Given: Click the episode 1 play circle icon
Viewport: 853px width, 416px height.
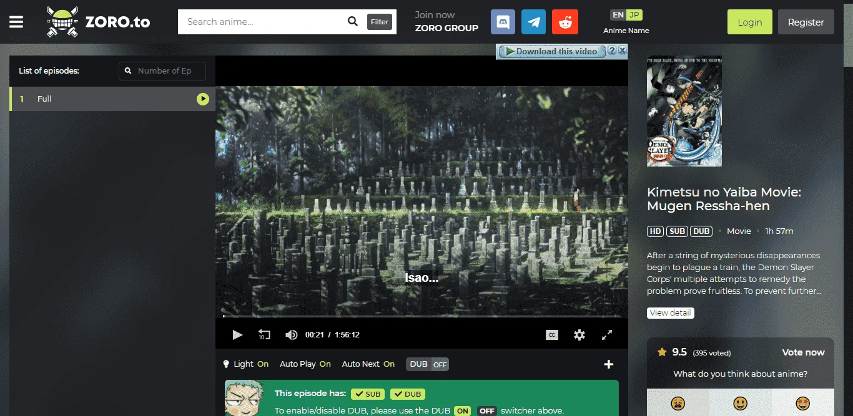Looking at the screenshot, I should click(203, 99).
